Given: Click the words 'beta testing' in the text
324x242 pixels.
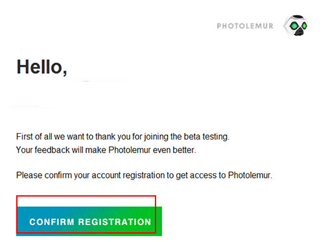Looking at the screenshot, I should [207, 137].
